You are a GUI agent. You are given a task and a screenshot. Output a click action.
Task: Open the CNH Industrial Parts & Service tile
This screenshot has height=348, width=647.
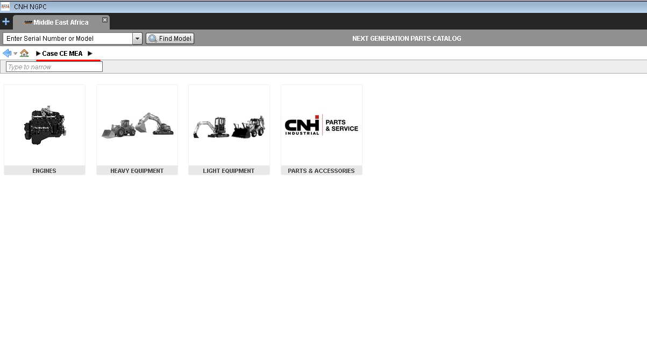tap(322, 125)
